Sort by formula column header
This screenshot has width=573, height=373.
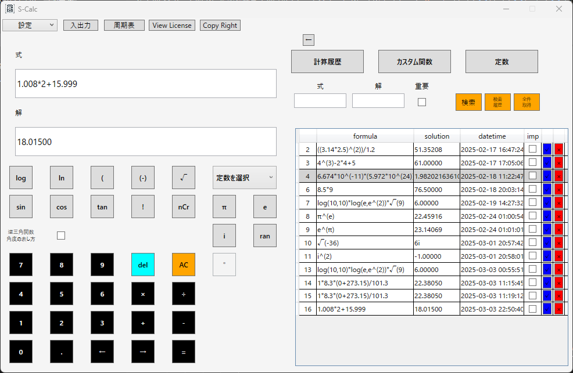pyautogui.click(x=365, y=136)
